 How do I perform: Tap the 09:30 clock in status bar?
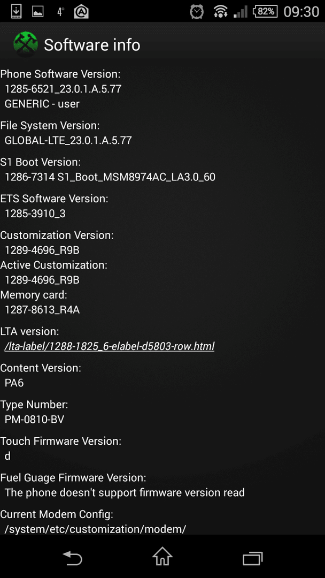point(301,12)
